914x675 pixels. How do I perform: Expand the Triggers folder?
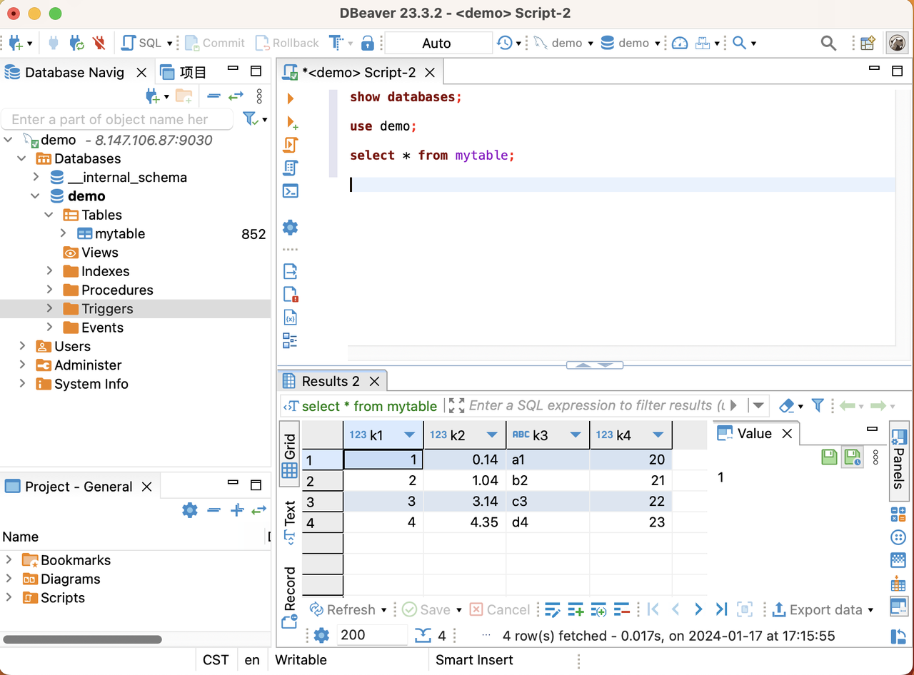pyautogui.click(x=49, y=308)
